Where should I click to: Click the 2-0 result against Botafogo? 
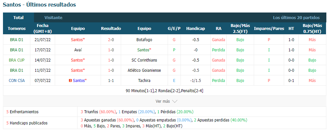point(111,40)
